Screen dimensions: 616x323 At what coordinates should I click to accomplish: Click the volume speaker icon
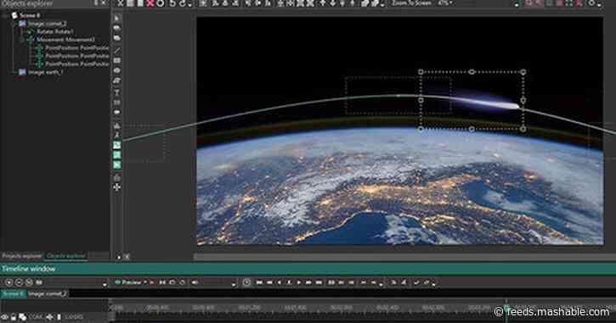(195, 282)
